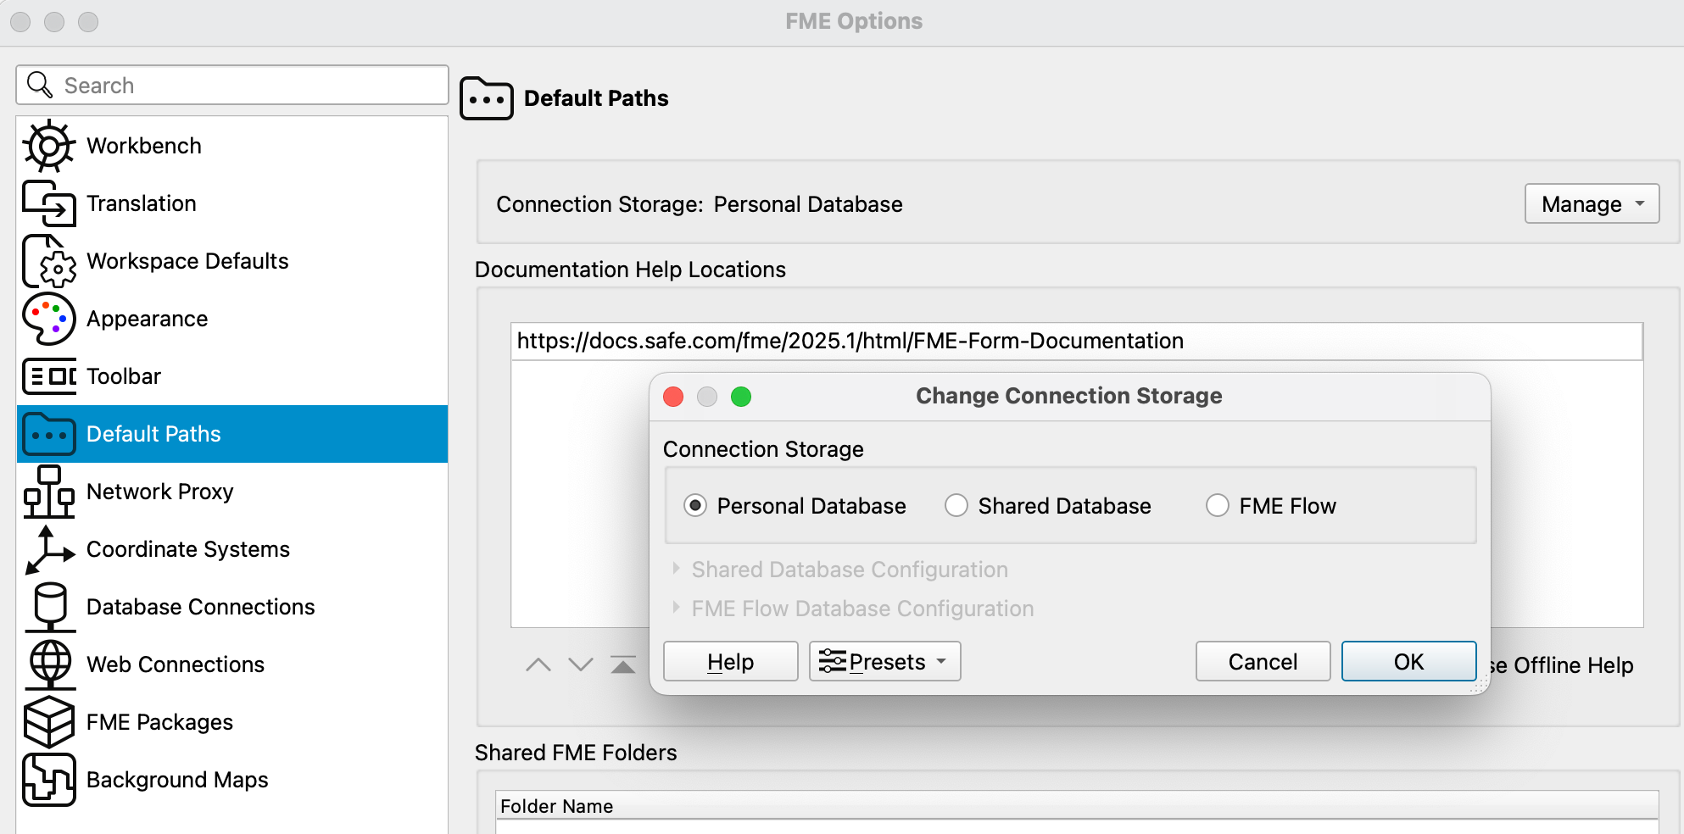Click Connection Storage: Personal Database label
This screenshot has width=1684, height=834.
click(700, 204)
